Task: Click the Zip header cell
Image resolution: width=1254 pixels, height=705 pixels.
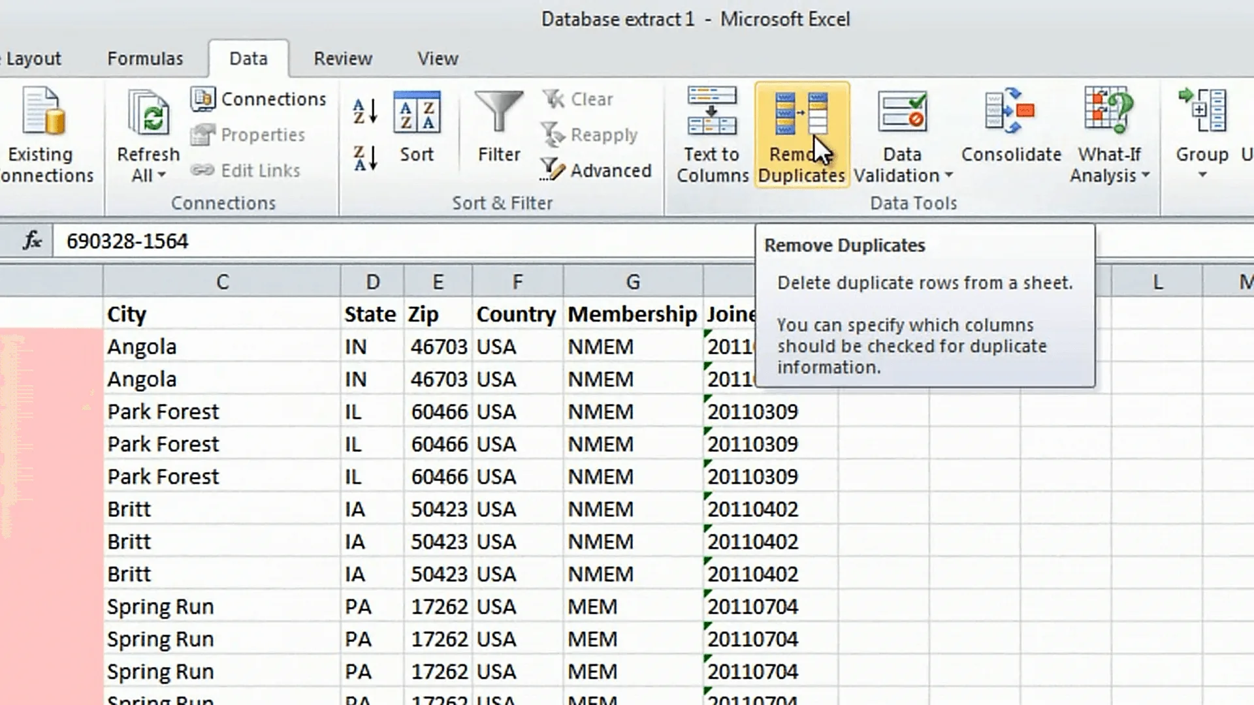Action: 438,314
